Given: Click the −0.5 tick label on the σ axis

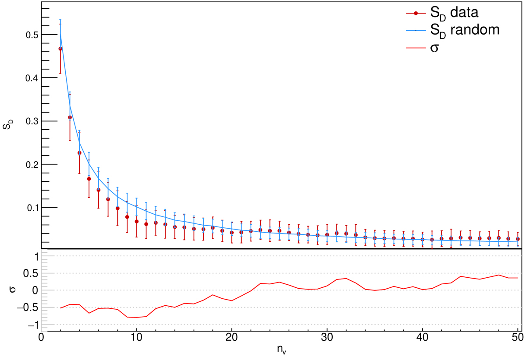Looking at the screenshot, I should [x=28, y=308].
